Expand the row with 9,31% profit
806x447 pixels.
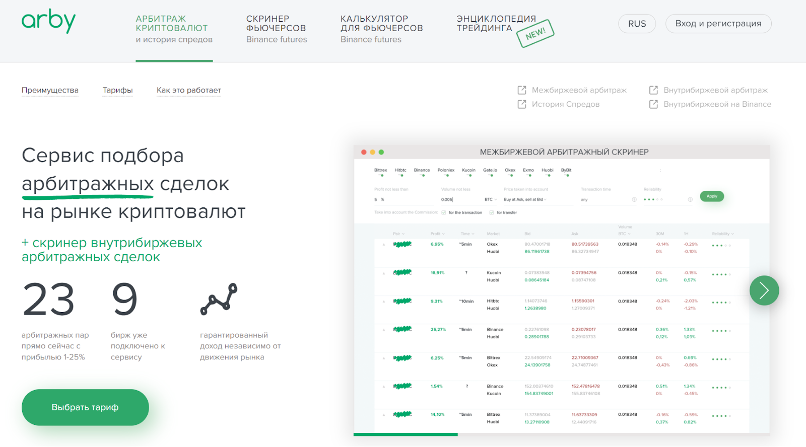point(384,302)
